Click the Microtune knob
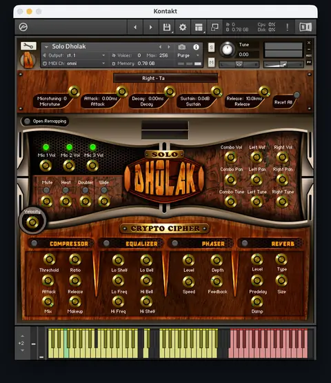 (x=74, y=92)
